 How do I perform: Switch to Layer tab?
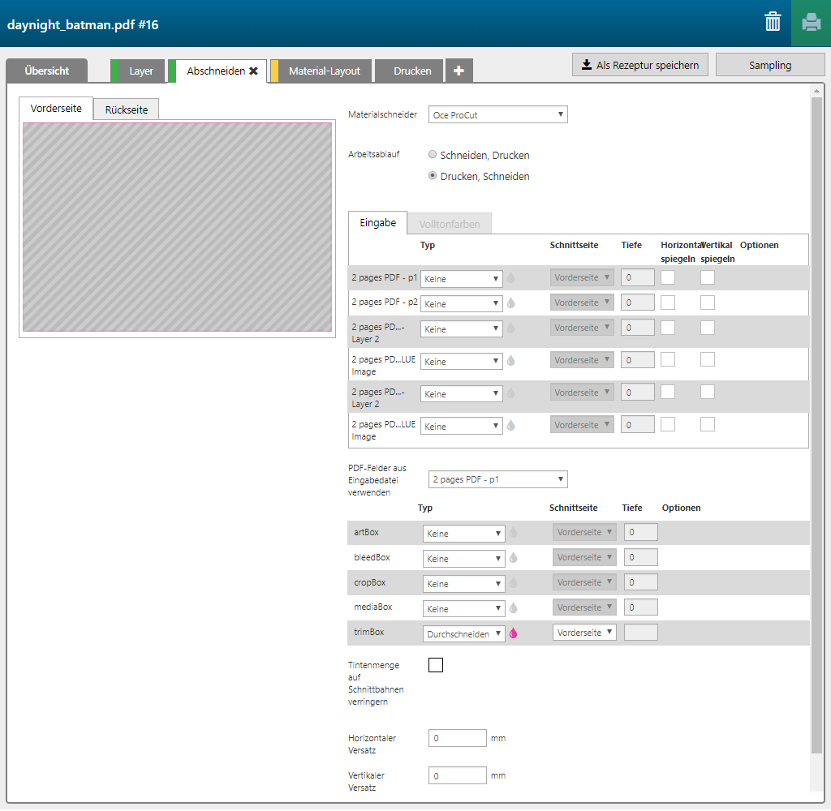click(x=137, y=71)
